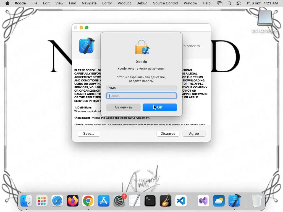283x212 pixels.
Task: Open System Preferences with badge 2
Action: coord(119,201)
